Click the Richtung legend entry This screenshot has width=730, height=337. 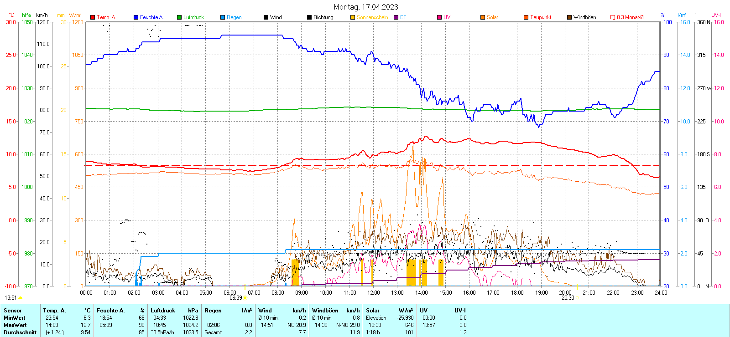323,17
